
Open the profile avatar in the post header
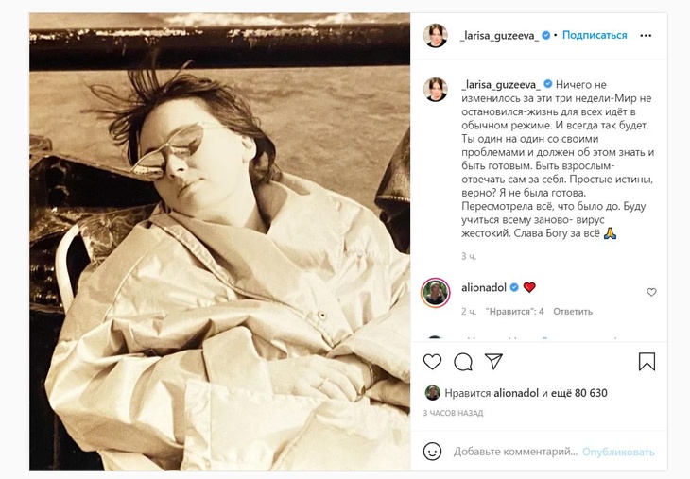[435, 36]
